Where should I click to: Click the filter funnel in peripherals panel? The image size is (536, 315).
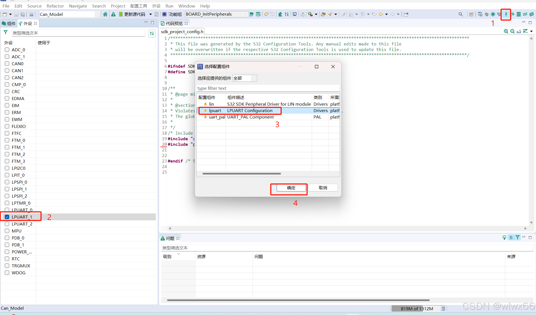point(6,33)
